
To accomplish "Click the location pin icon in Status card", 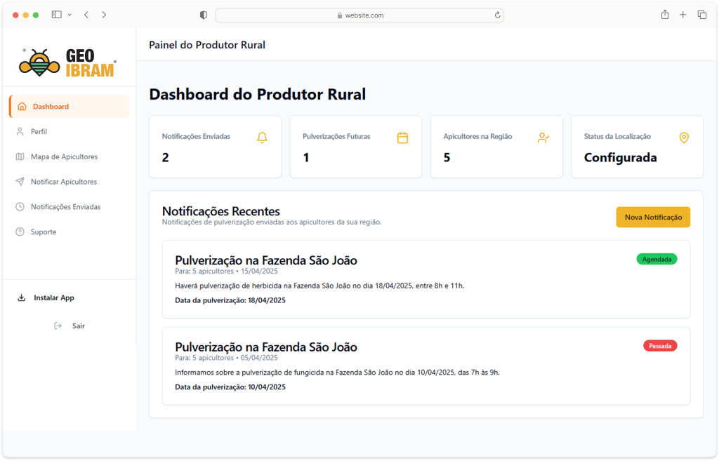I will coord(684,138).
